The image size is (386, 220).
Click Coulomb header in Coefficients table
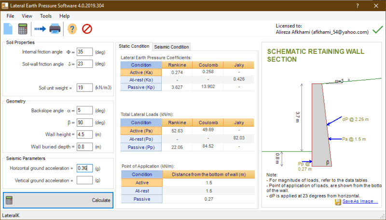pos(208,65)
